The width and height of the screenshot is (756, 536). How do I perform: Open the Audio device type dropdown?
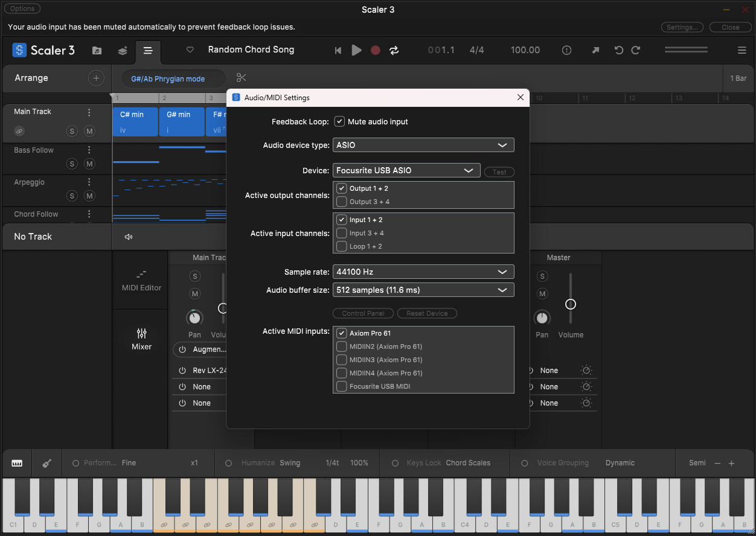pyautogui.click(x=423, y=145)
